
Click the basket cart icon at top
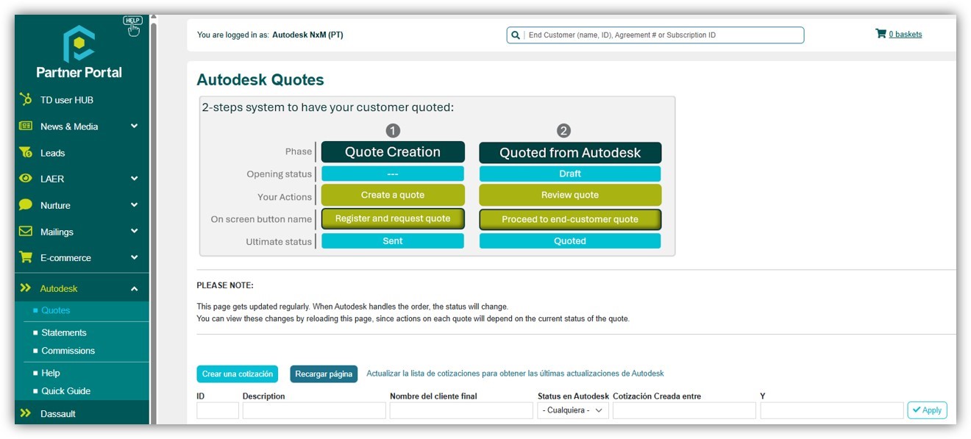[881, 33]
